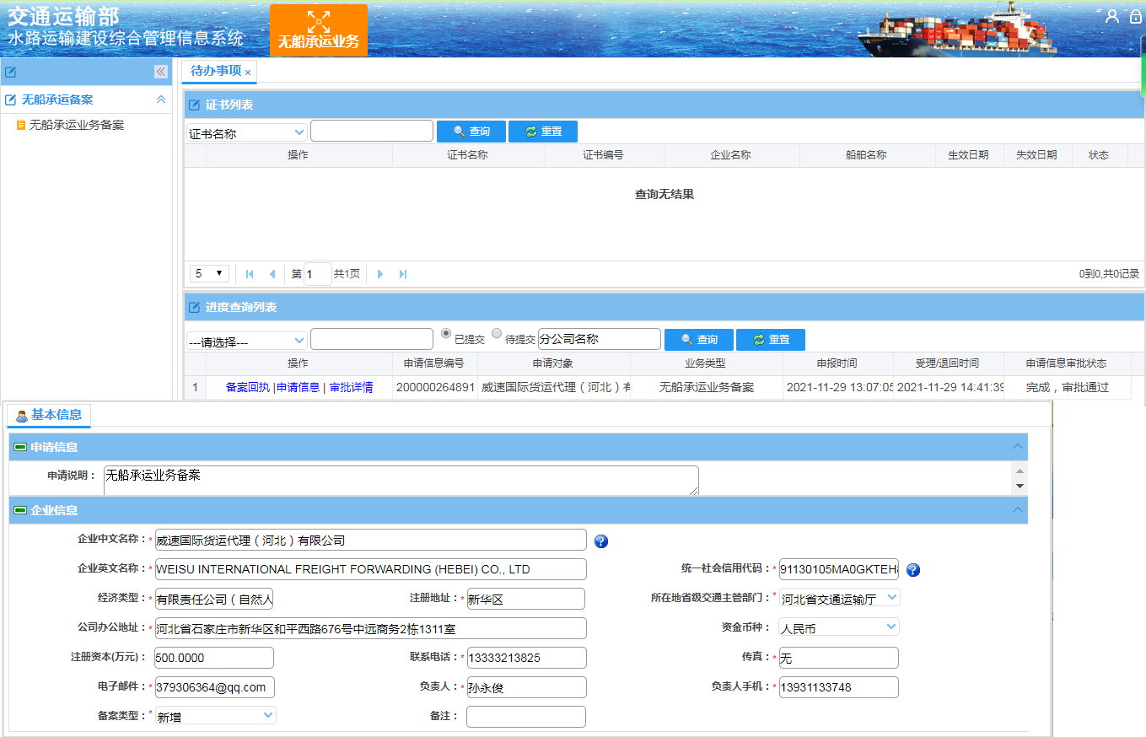Viewport: 1146px width, 737px height.
Task: Open help icon beside 企业中文名称 field
Action: [600, 541]
